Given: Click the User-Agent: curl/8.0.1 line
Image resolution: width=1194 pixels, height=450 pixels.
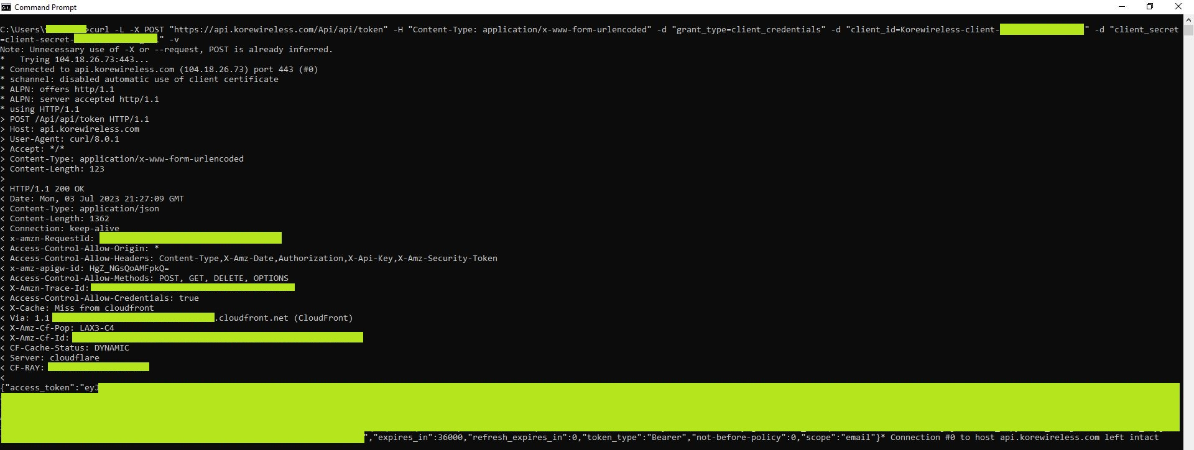Looking at the screenshot, I should [x=64, y=139].
